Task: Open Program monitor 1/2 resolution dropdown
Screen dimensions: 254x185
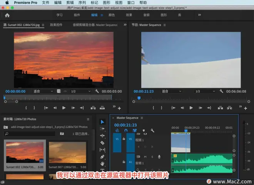Action: 205,91
